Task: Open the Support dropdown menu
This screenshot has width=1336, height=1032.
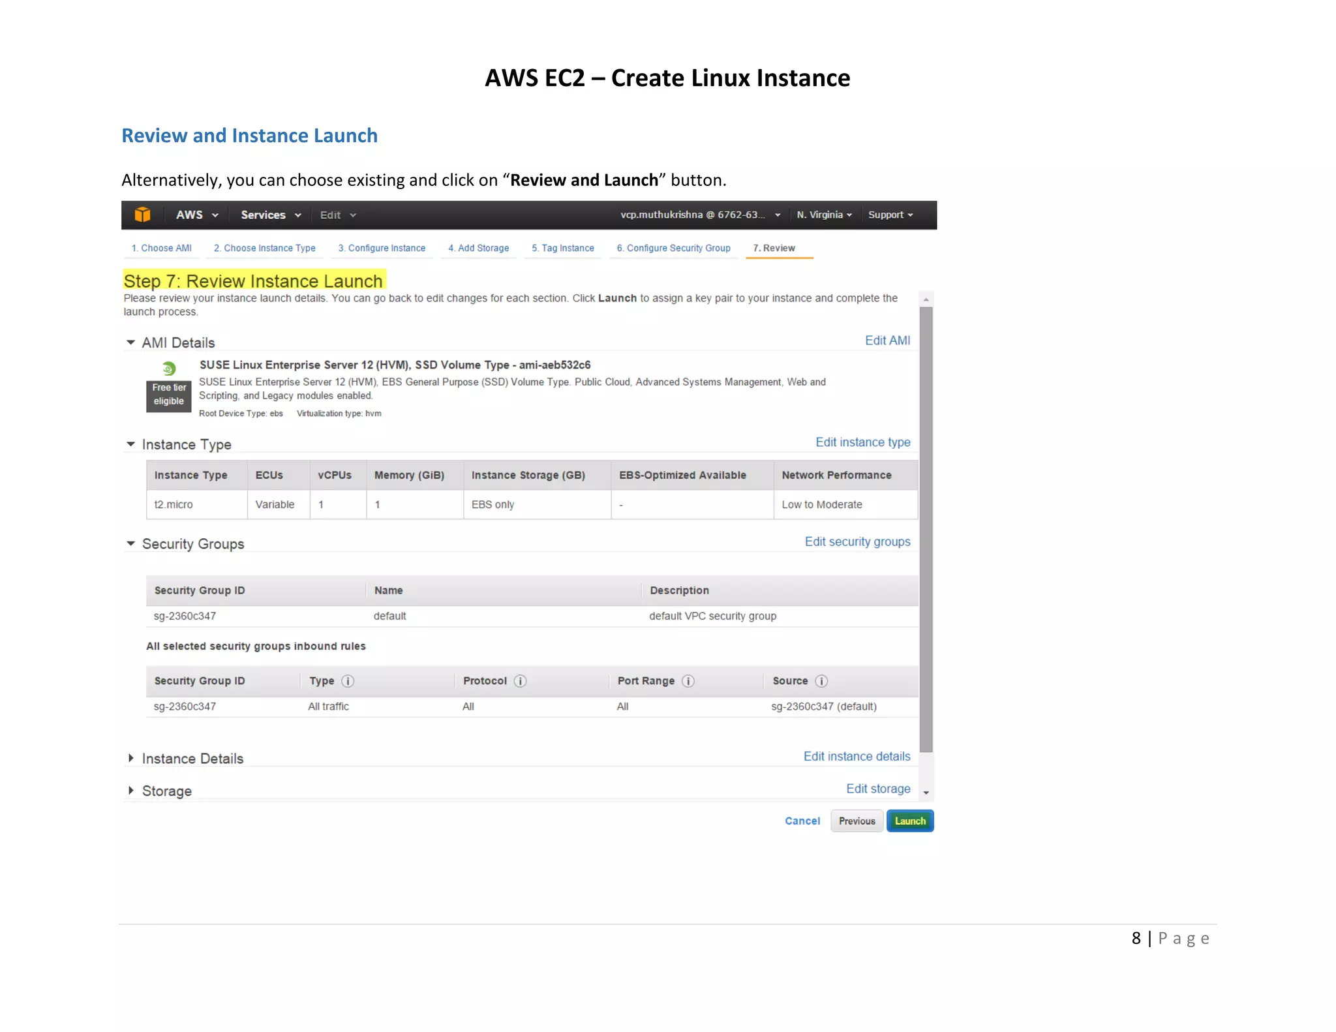Action: 890,215
